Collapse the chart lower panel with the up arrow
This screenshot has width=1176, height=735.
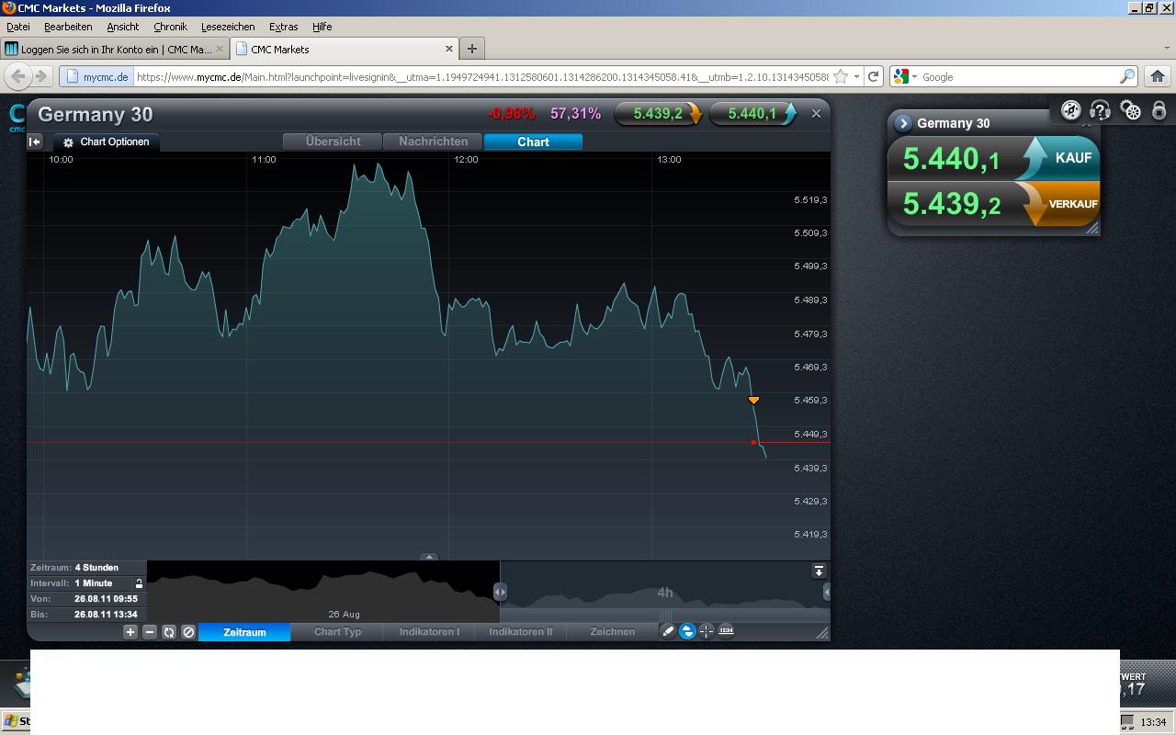click(429, 557)
